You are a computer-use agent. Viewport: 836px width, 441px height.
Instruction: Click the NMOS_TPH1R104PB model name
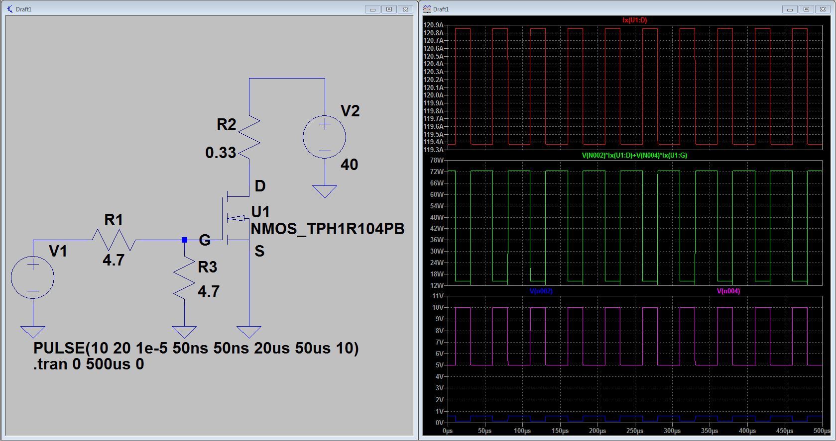click(328, 229)
